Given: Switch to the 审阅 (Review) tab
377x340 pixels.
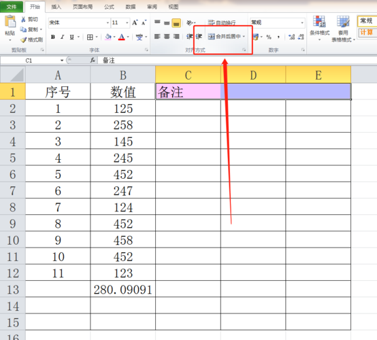Looking at the screenshot, I should 152,7.
